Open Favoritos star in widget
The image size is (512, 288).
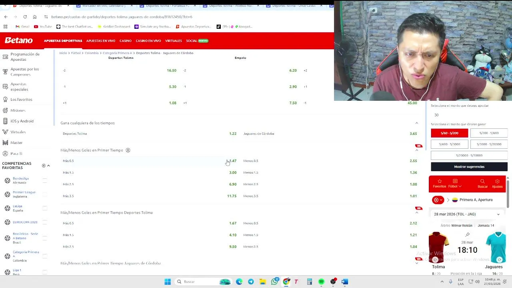[x=439, y=184]
